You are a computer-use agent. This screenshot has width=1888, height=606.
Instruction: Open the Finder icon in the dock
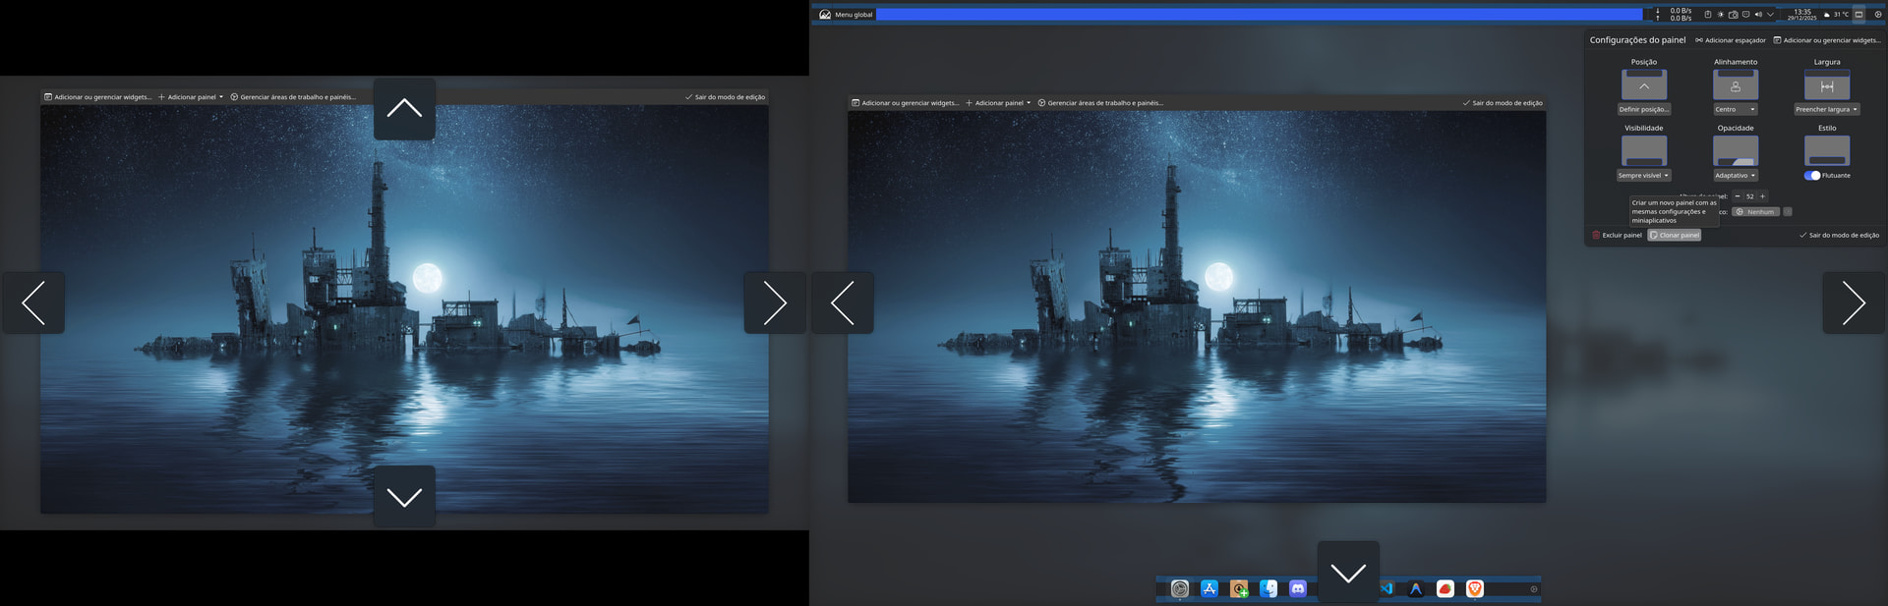point(1268,588)
